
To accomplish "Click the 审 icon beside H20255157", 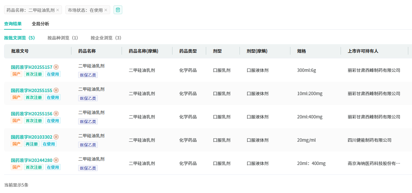I will pyautogui.click(x=56, y=67).
